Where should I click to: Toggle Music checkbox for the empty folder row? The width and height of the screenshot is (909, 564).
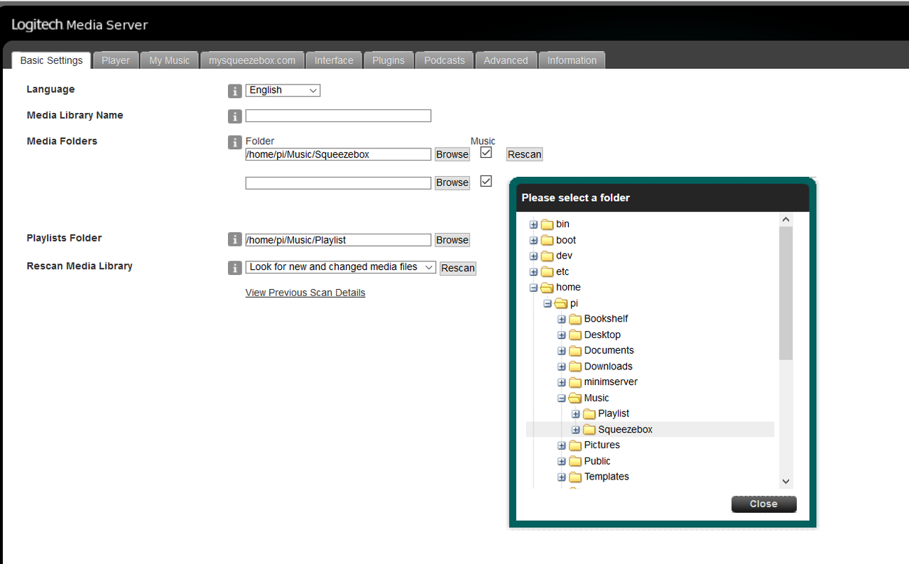coord(486,181)
